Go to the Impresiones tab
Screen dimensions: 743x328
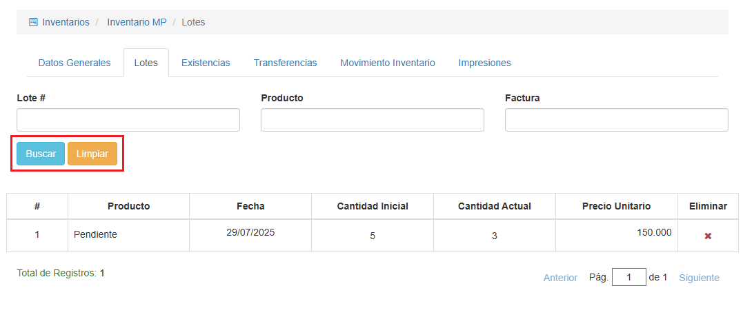tap(484, 63)
